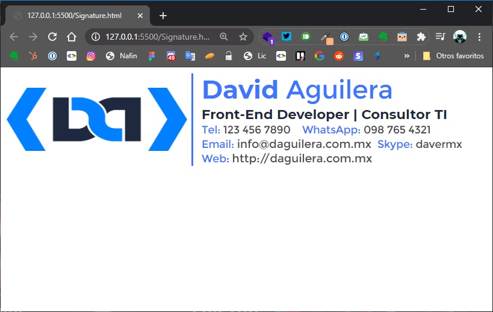Open the Figma bookmark
Viewport: 493px width, 312px height.
coord(152,56)
